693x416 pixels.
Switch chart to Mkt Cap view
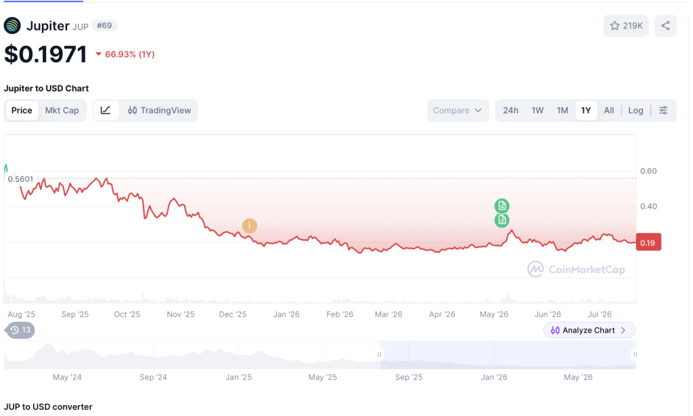(62, 110)
